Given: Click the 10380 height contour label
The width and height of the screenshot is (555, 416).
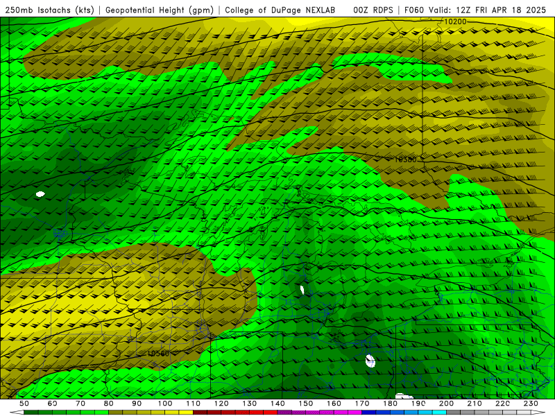Looking at the screenshot, I should point(406,159).
